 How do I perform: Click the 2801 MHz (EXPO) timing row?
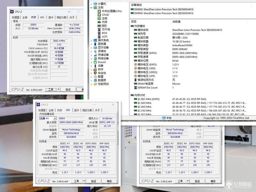[x=170, y=99]
